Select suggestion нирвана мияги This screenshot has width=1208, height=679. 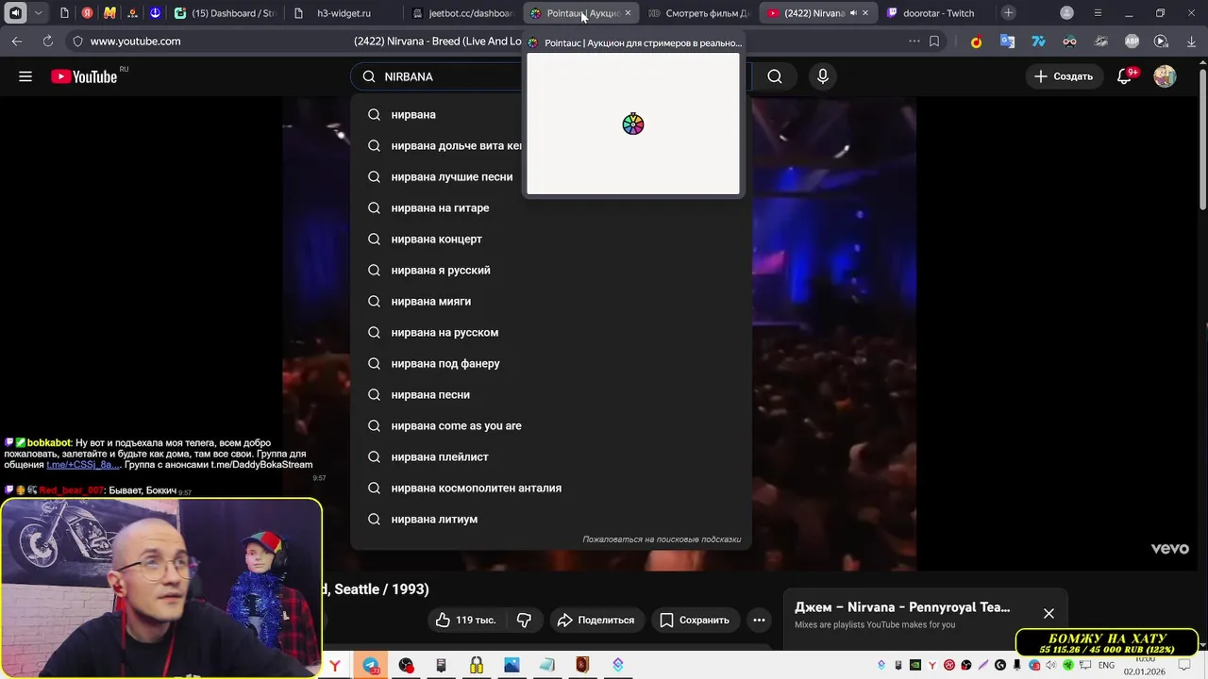pos(550,301)
